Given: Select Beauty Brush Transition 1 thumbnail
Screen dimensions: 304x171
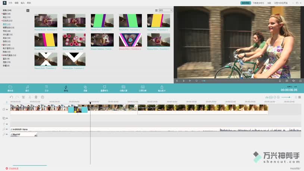Looking at the screenshot, I should click(x=46, y=20).
